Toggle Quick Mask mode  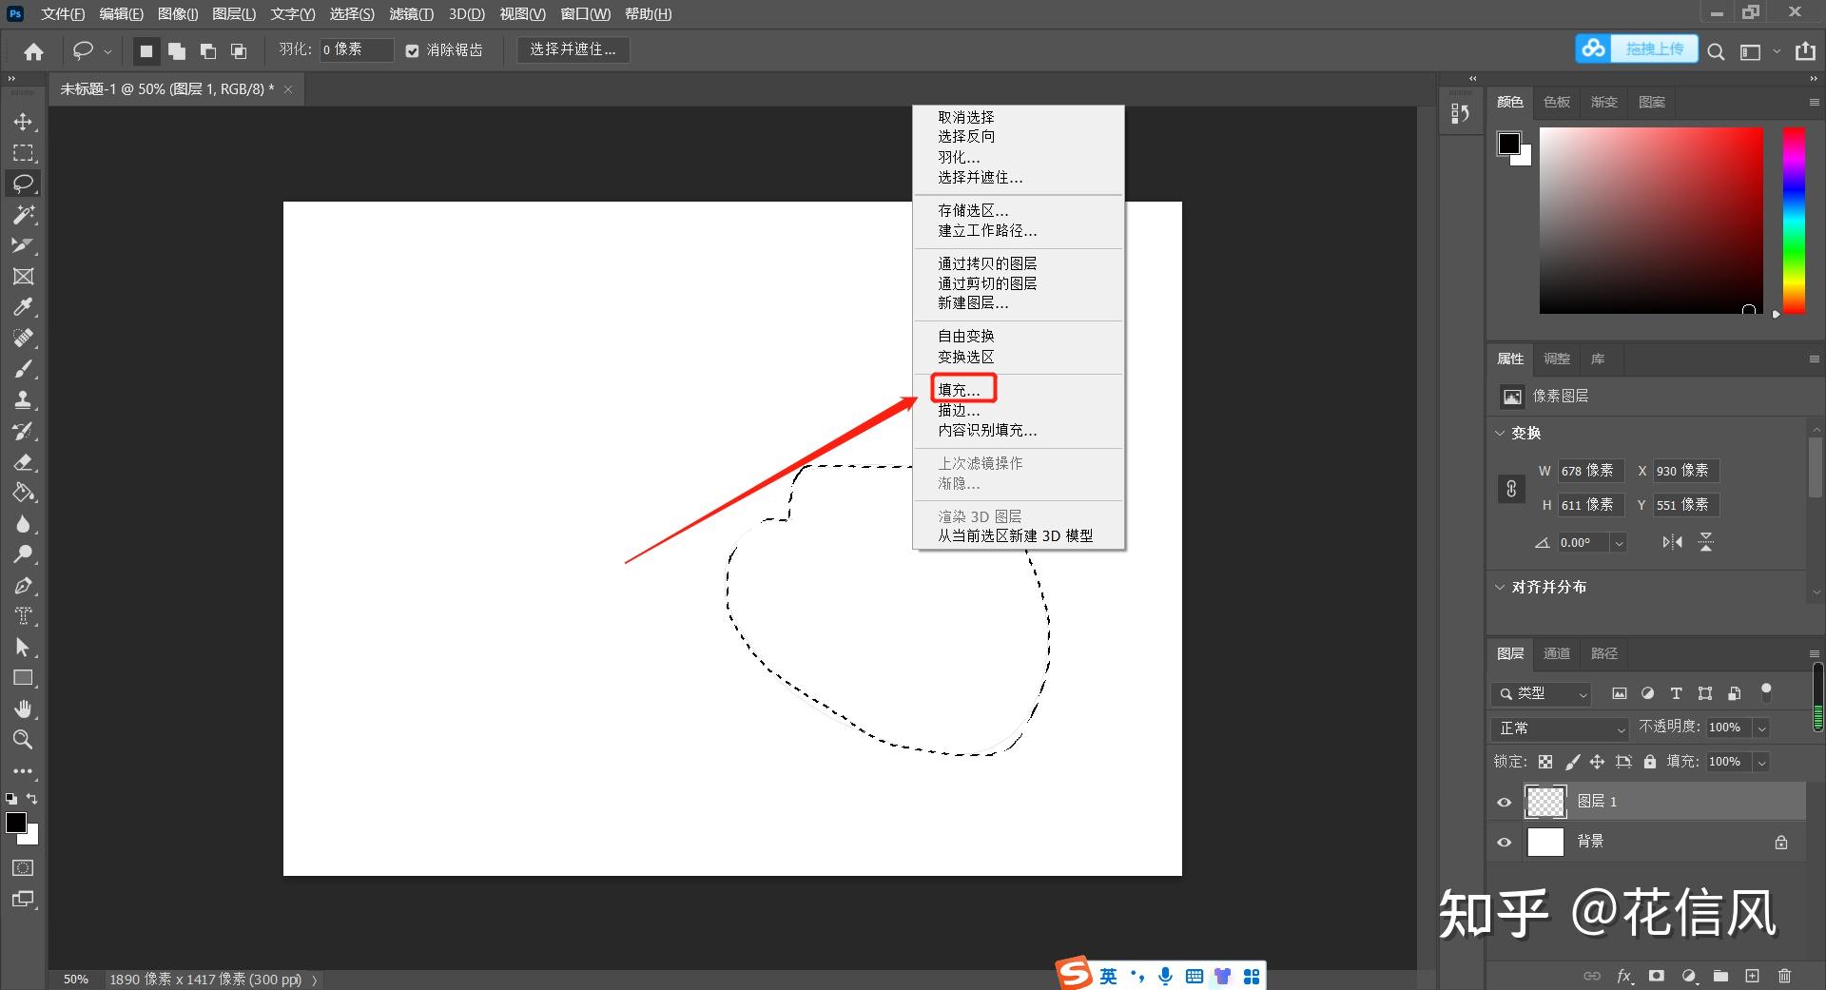click(x=23, y=867)
